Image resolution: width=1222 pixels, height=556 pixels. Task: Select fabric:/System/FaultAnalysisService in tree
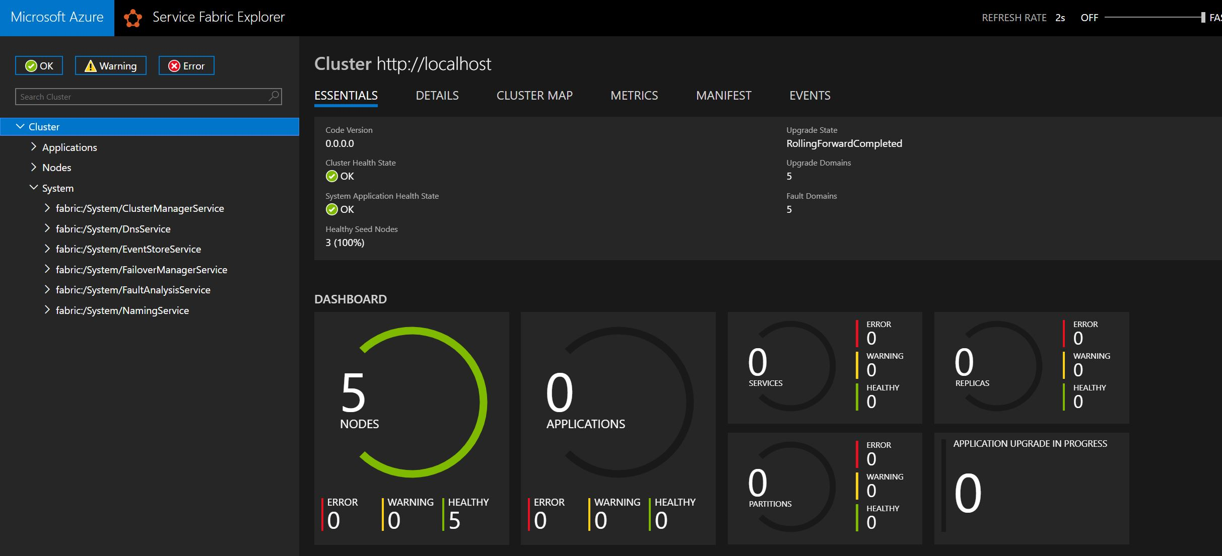coord(133,290)
